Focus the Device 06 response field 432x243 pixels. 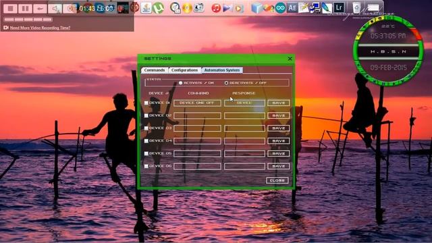tap(244, 166)
